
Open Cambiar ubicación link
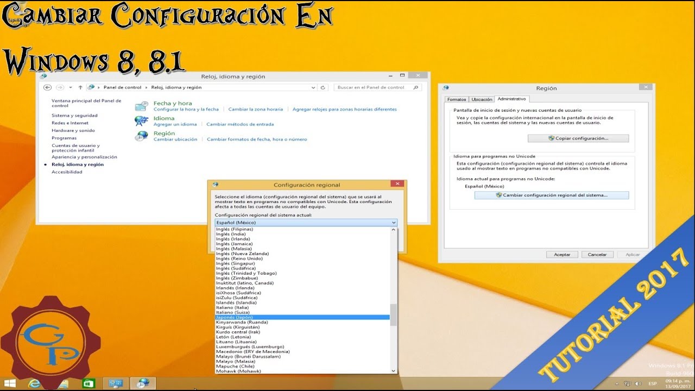coord(175,140)
